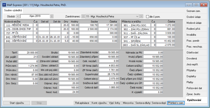Click amount 17 391.00 in MĚSÍČNÍ MZDA row

point(108,25)
